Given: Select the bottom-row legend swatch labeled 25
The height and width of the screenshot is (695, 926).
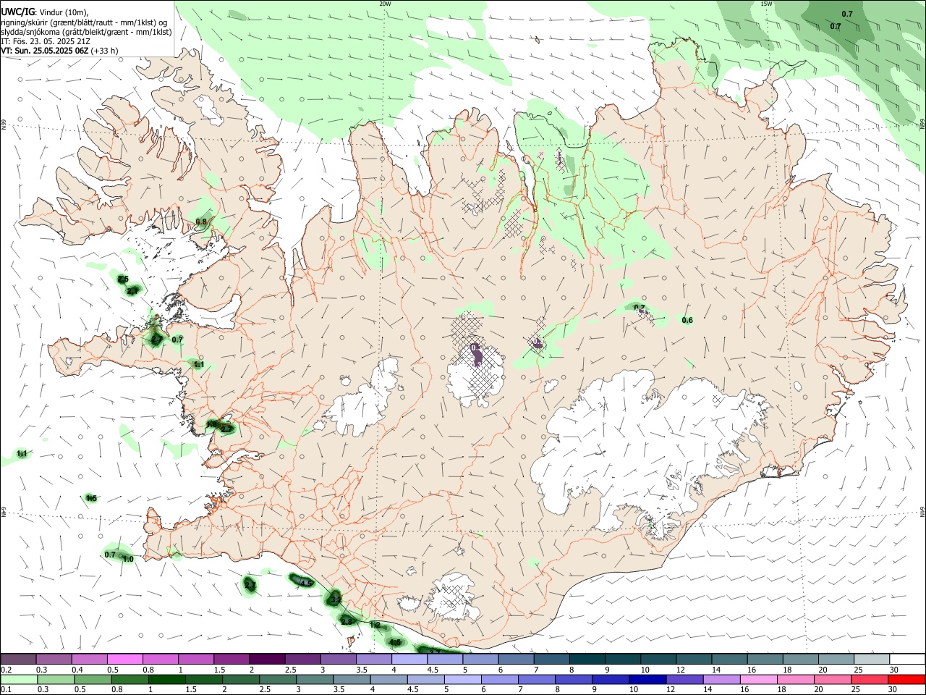Looking at the screenshot, I should click(870, 679).
